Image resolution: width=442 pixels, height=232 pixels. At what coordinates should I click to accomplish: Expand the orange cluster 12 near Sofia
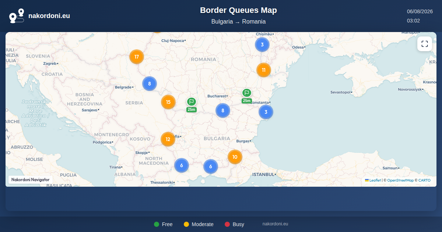point(168,139)
